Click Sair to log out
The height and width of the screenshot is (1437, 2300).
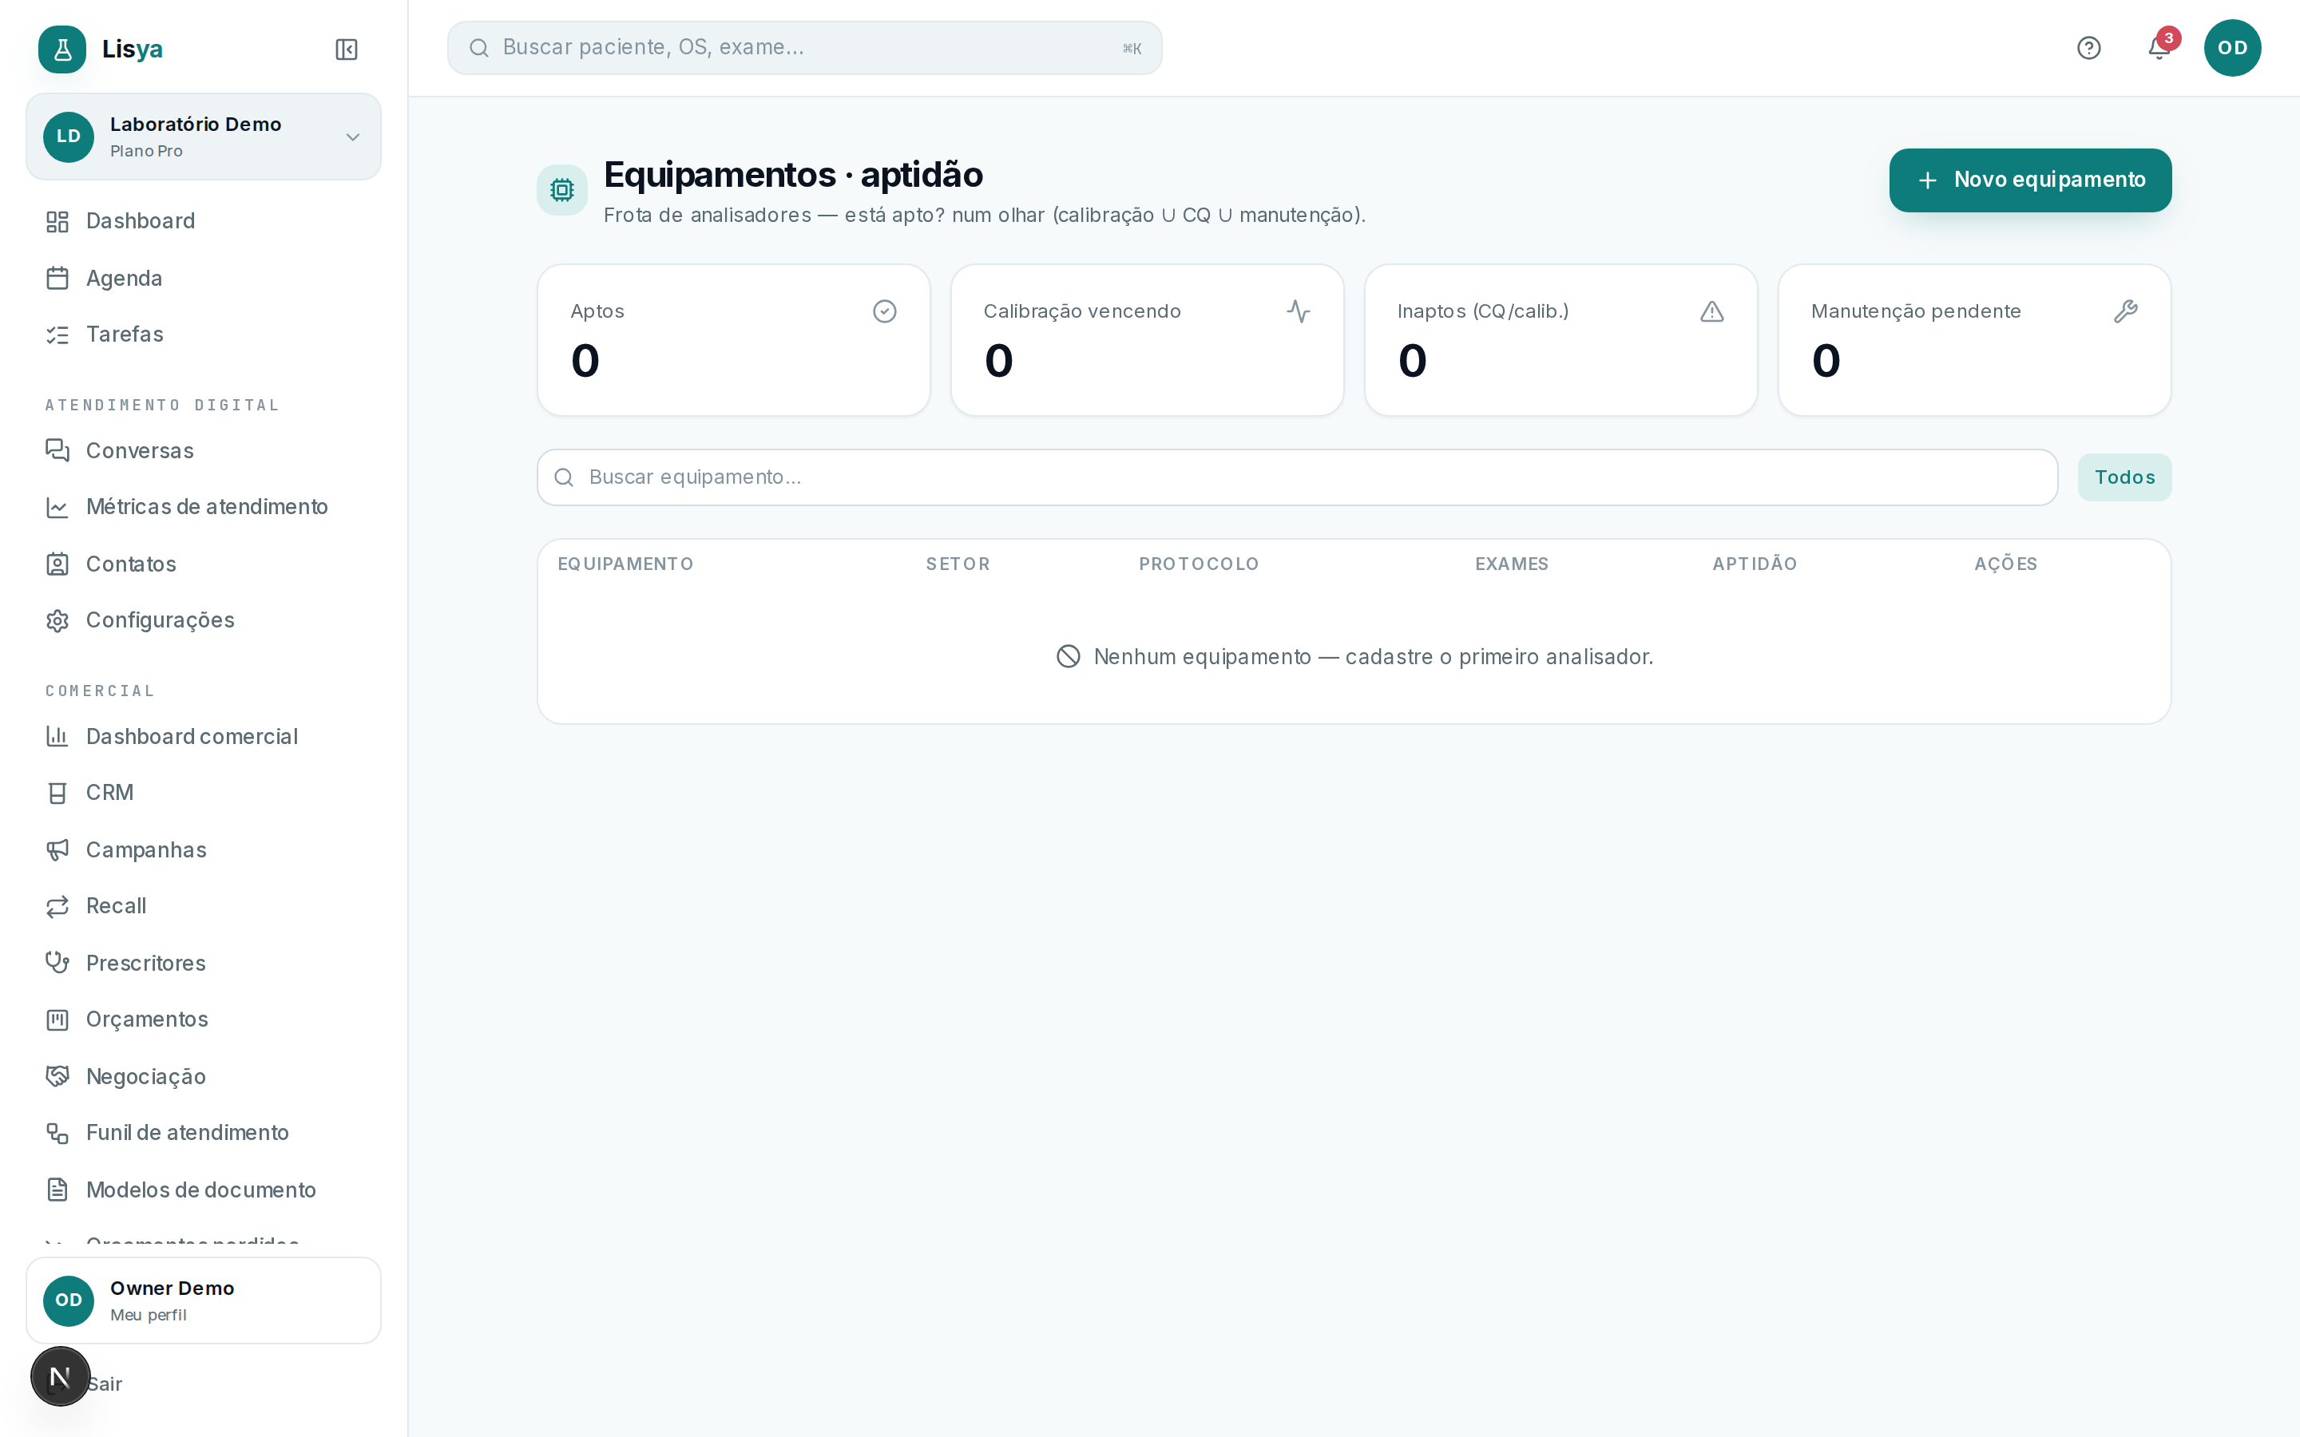105,1384
